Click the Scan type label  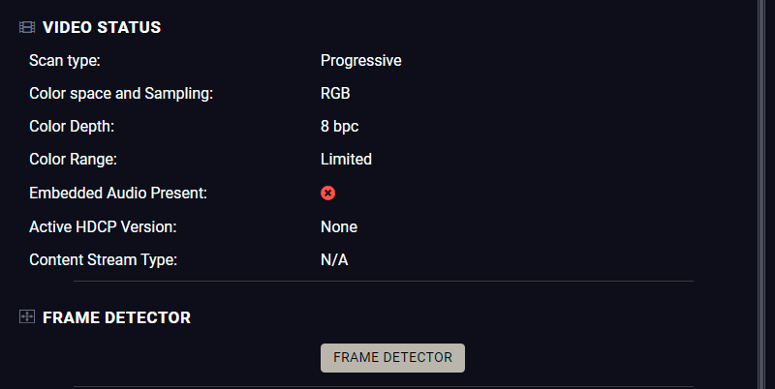(x=65, y=61)
